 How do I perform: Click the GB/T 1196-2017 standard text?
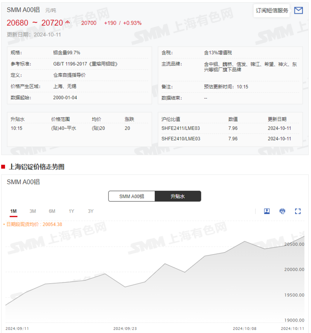pyautogui.click(x=86, y=64)
